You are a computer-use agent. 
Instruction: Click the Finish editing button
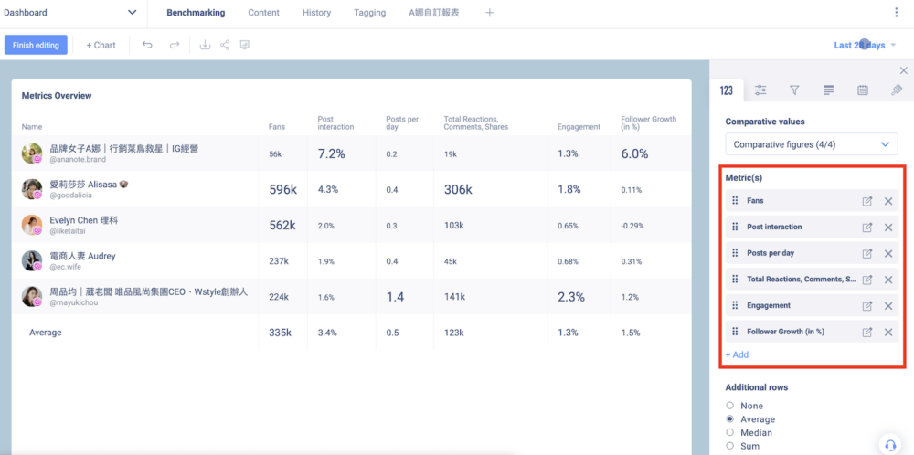coord(36,45)
